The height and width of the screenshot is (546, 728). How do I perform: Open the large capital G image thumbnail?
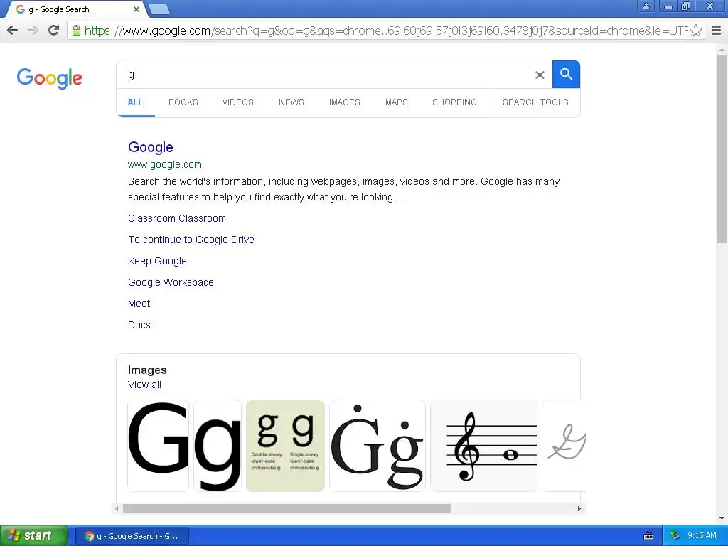point(159,446)
